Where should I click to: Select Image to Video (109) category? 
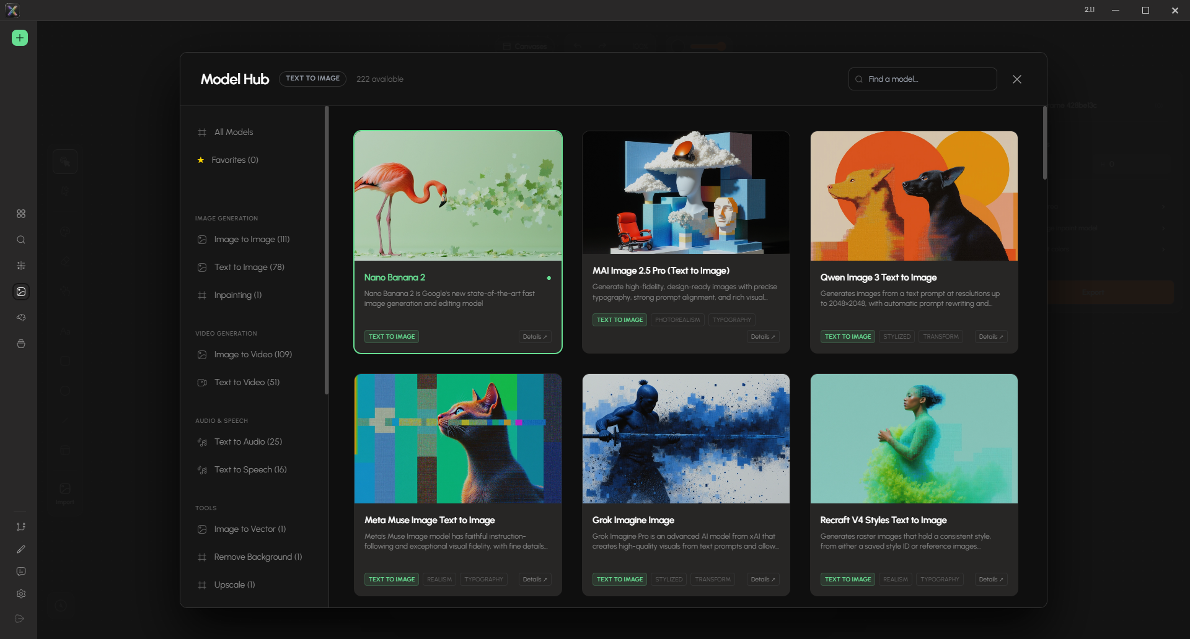[253, 354]
